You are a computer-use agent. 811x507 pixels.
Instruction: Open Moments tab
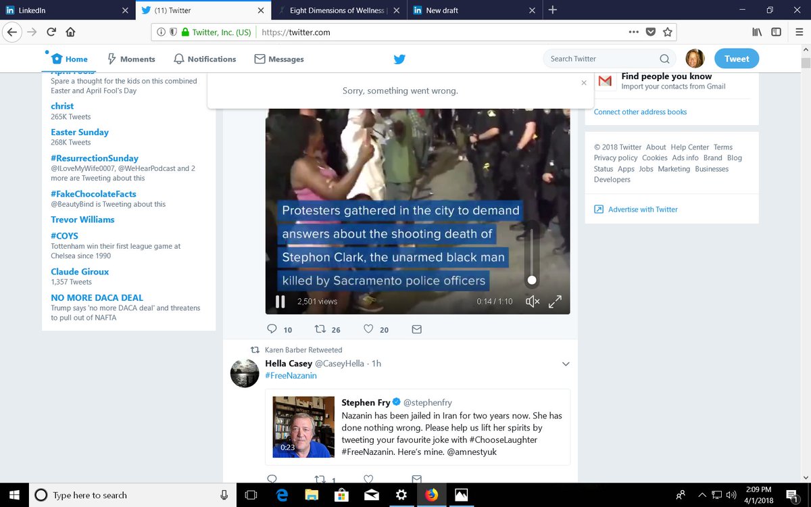[131, 59]
